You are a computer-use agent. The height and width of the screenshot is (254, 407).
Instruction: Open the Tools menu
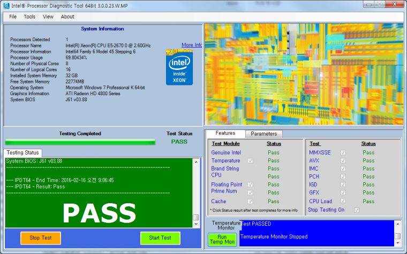[29, 17]
